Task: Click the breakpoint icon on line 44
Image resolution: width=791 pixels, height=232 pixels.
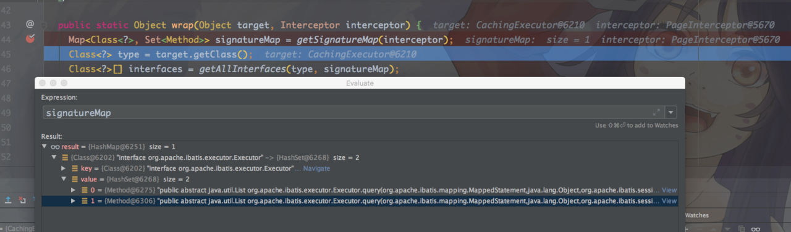Action: (x=30, y=39)
